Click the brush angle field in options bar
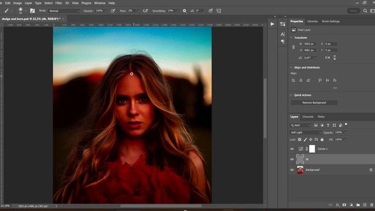 pos(199,11)
